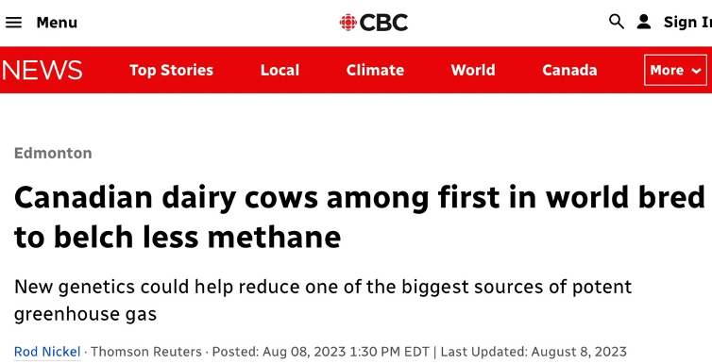The width and height of the screenshot is (712, 364).
Task: Open search with the magnifier icon
Action: (617, 22)
